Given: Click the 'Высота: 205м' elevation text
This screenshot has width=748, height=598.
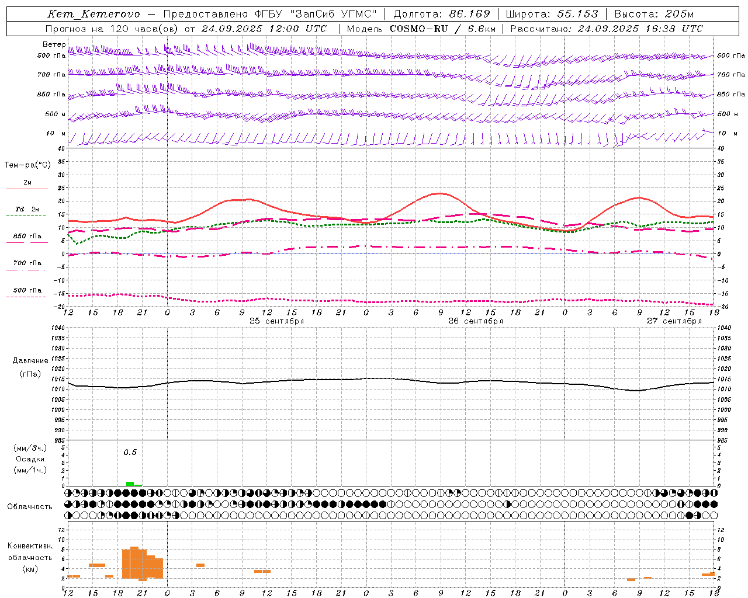Looking at the screenshot, I should click(654, 14).
